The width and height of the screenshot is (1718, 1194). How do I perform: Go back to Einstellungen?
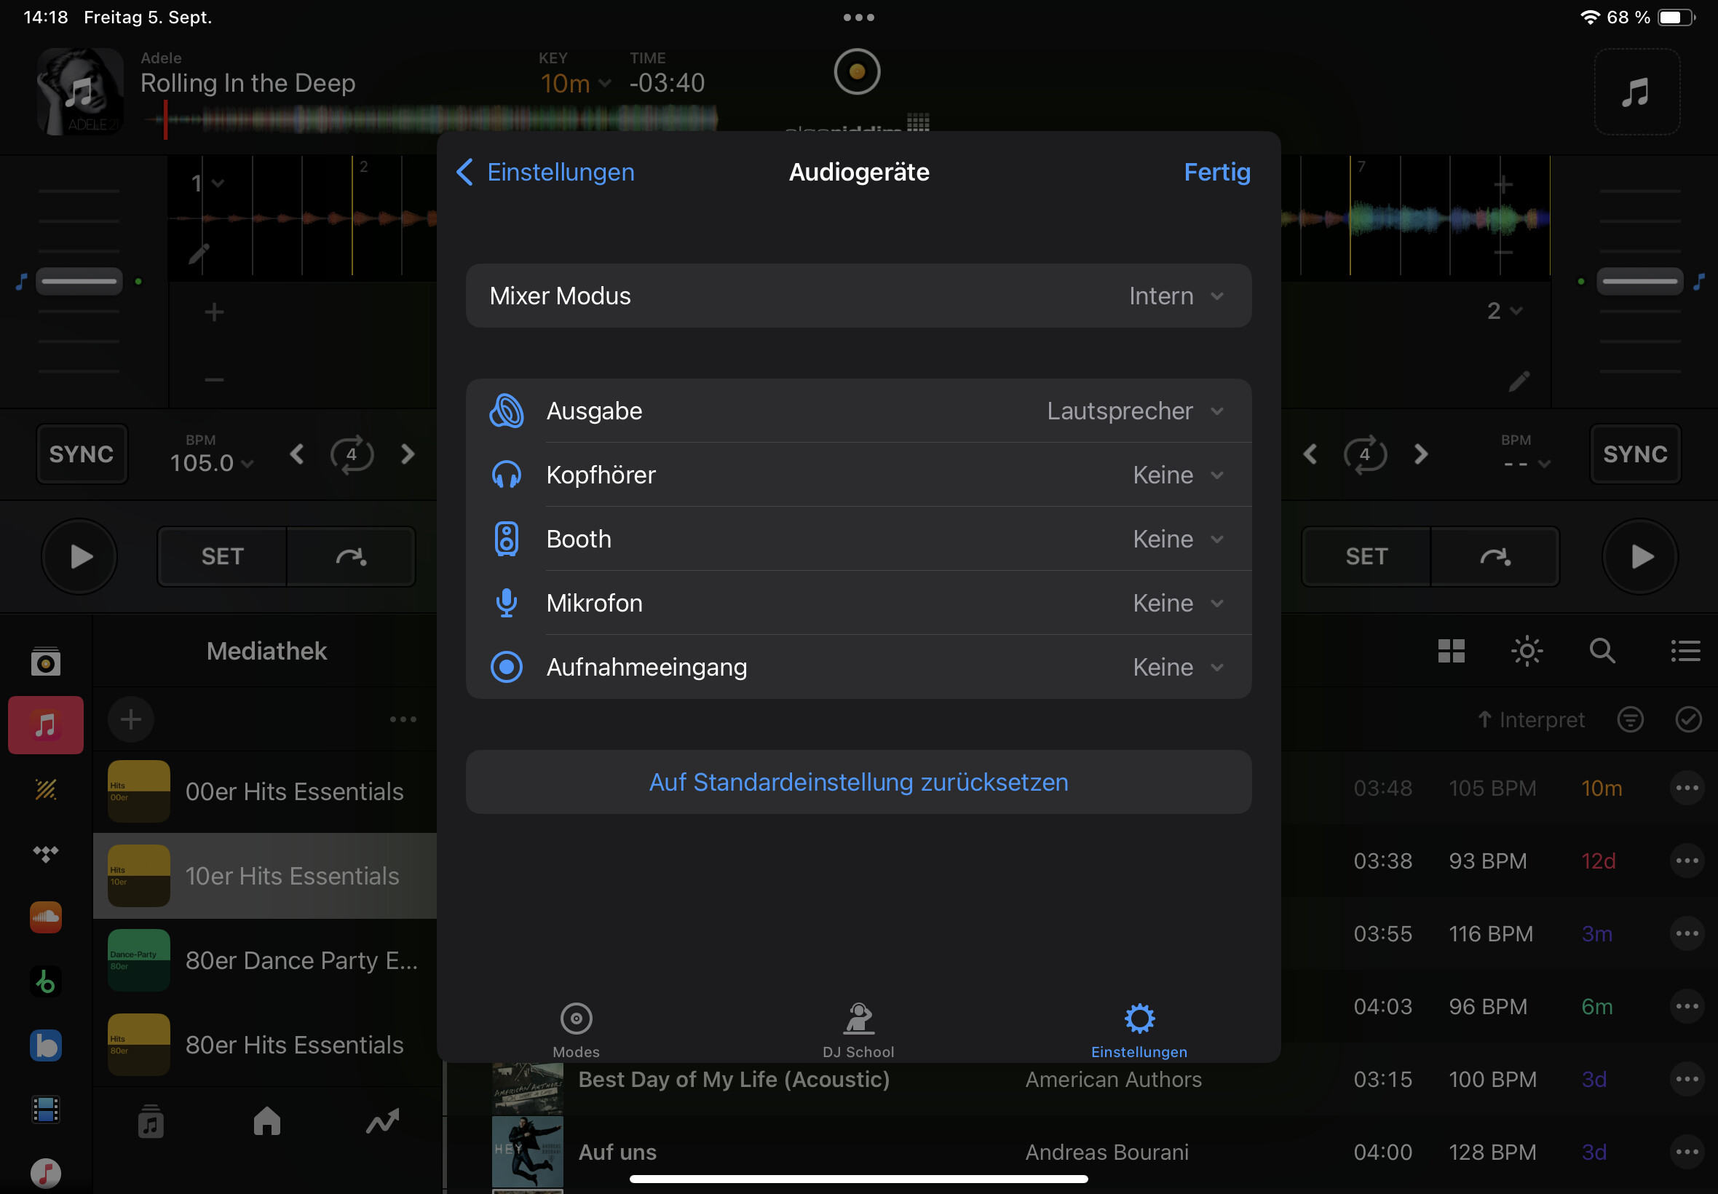click(x=545, y=172)
